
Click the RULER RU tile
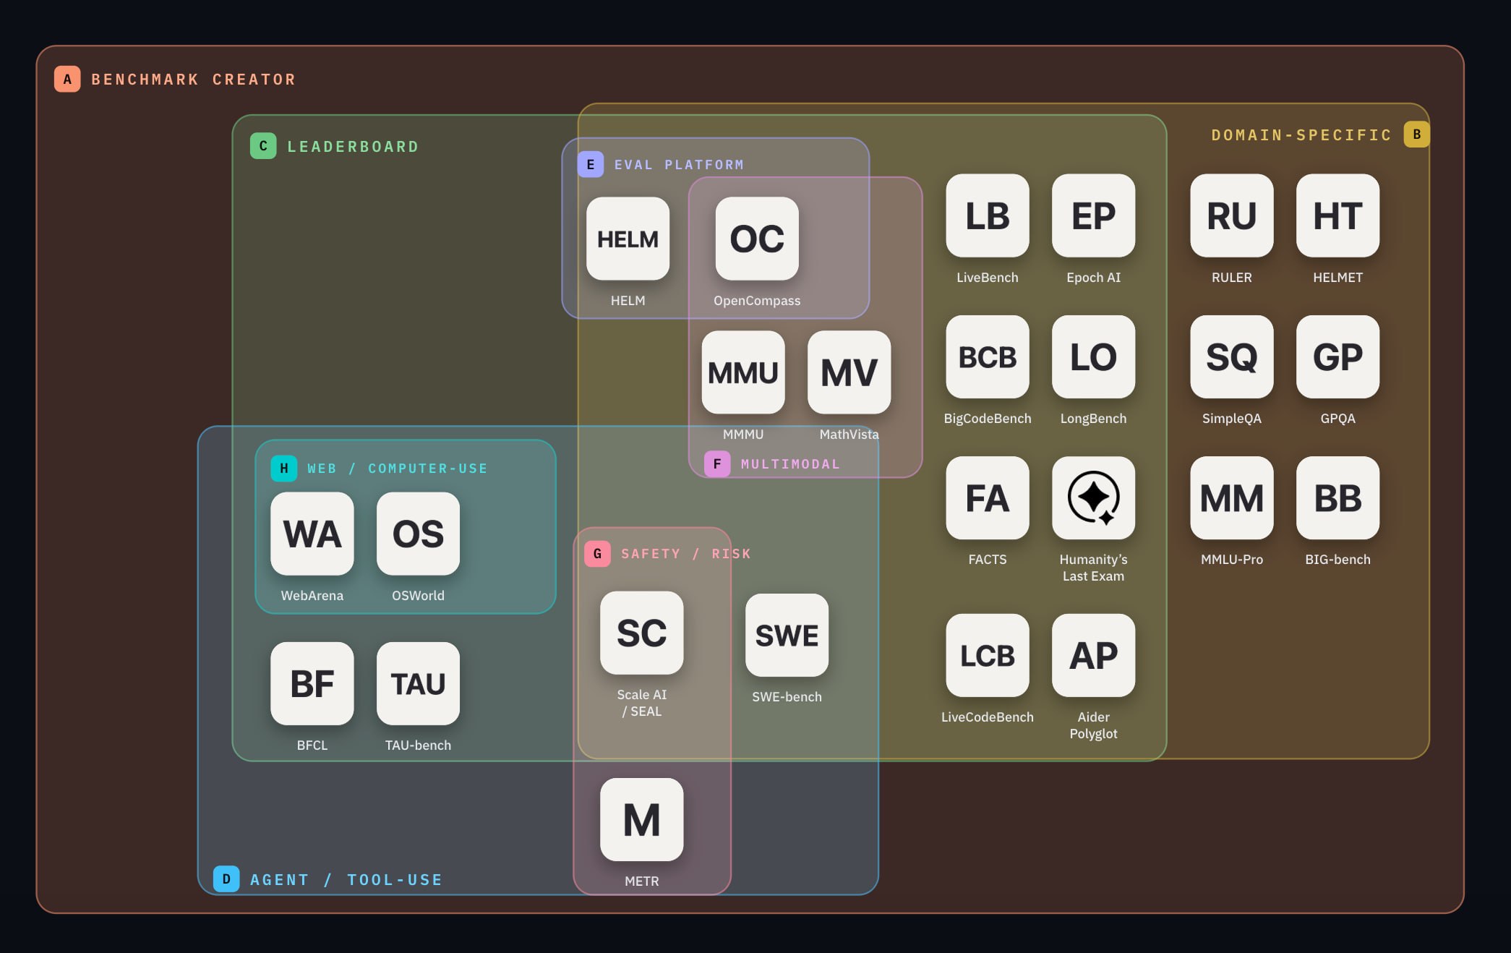coord(1232,215)
